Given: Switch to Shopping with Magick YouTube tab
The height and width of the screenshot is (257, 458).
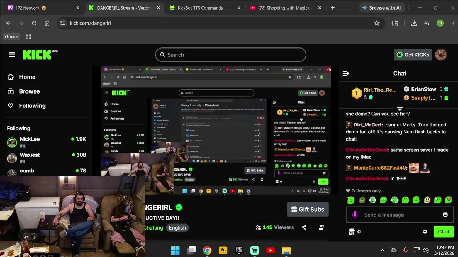Looking at the screenshot, I should [x=285, y=8].
